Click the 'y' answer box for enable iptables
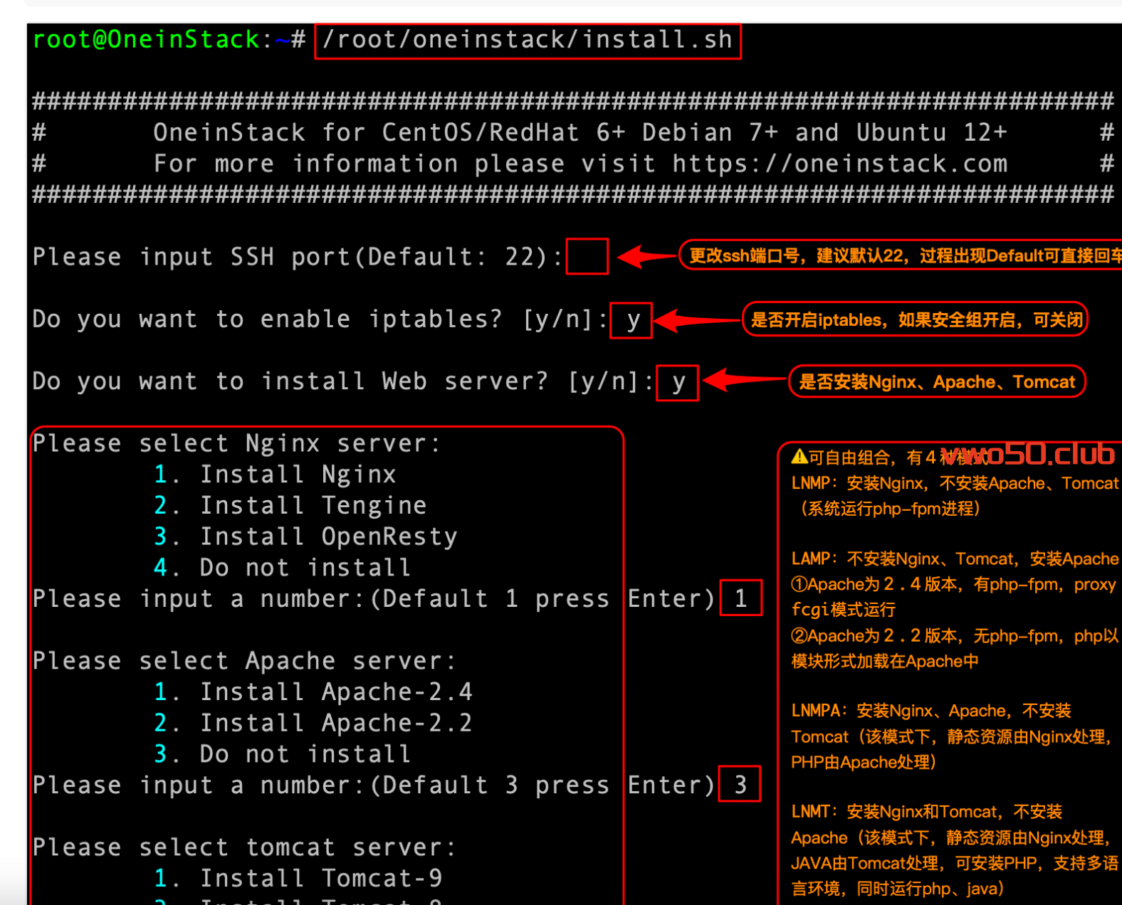The image size is (1122, 905). [631, 320]
